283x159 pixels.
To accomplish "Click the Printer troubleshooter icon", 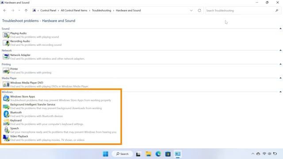I will pyautogui.click(x=6, y=71).
